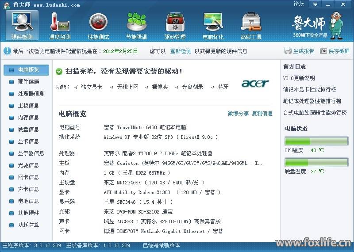Open the 论坛 forum link
This screenshot has height=252, width=354.
coord(299,4)
